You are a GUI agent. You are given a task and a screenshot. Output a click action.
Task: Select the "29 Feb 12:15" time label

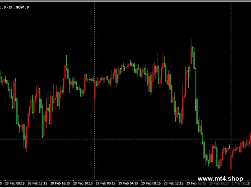point(174,183)
